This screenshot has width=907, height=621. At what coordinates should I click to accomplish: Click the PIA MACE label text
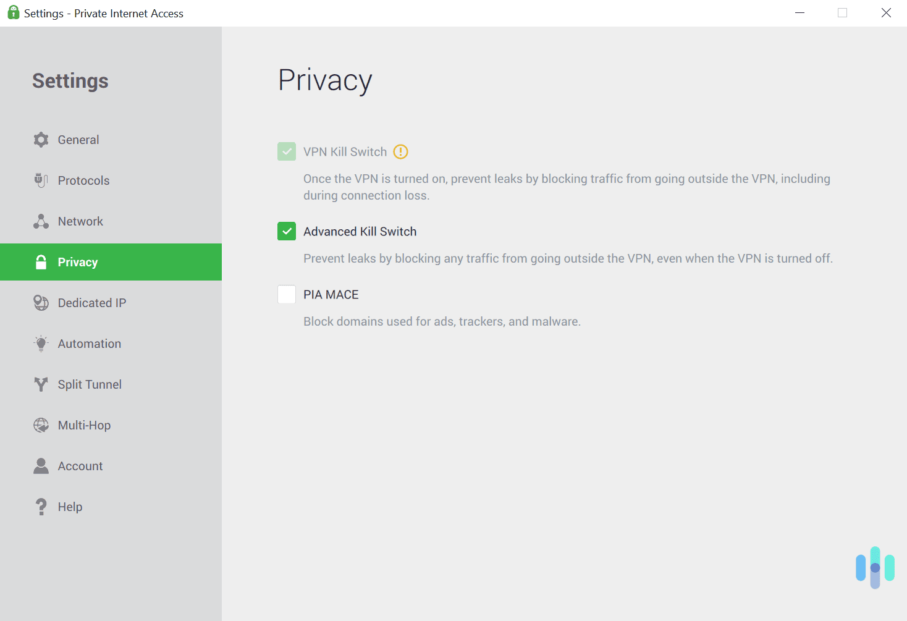tap(331, 295)
